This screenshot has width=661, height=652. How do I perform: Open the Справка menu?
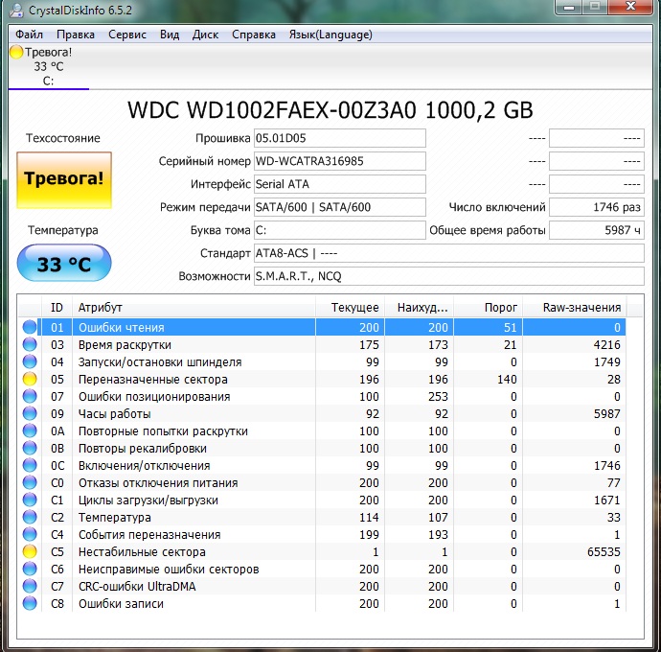[253, 35]
